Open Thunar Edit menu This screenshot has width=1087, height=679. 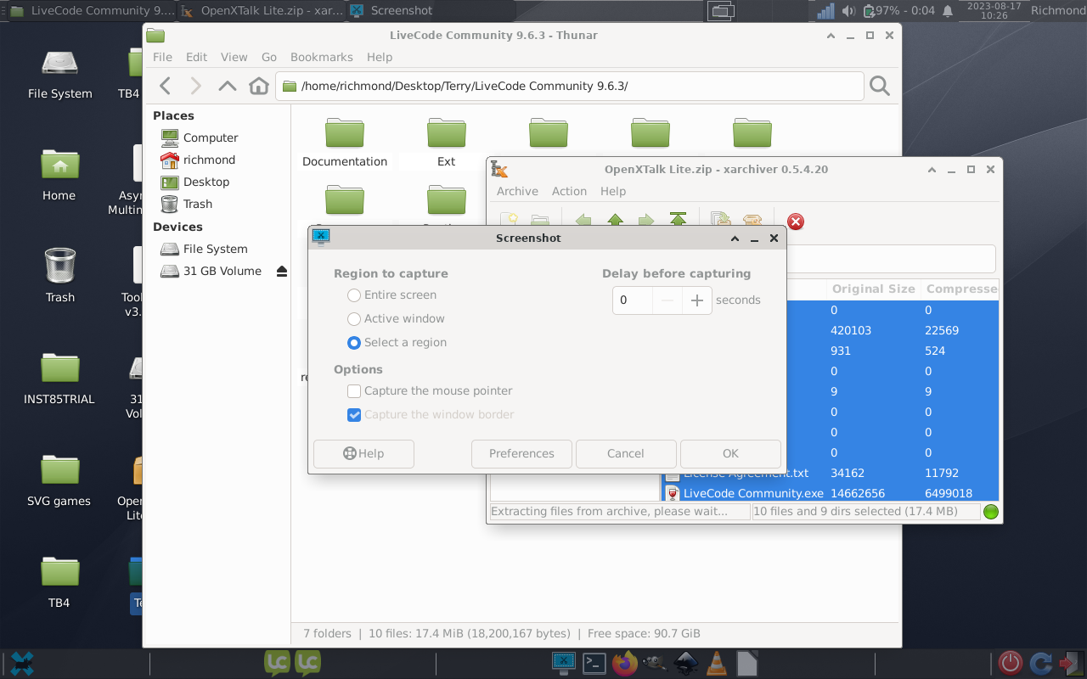[x=196, y=57]
